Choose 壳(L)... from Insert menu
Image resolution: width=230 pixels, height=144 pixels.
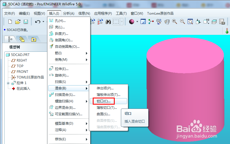(69, 27)
